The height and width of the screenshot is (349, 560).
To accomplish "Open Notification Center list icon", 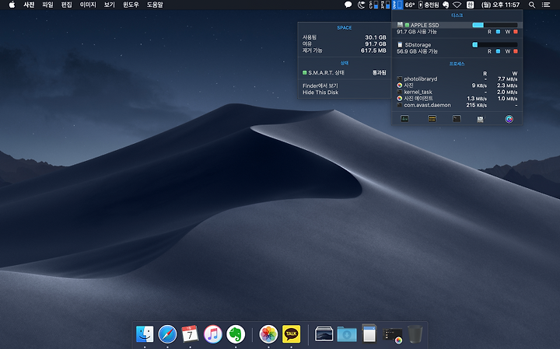I will pos(546,5).
